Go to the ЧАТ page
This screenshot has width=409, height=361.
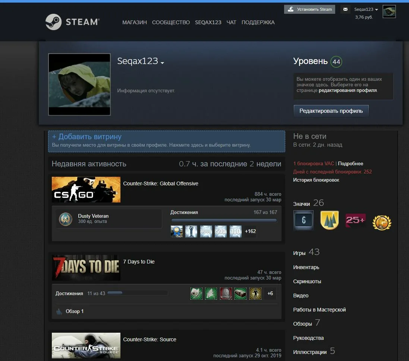[x=232, y=22]
